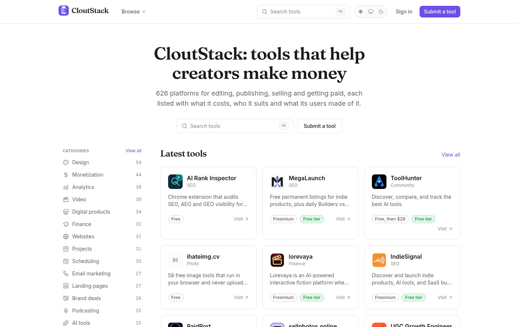
Task: Click the purple Submit a tool button
Action: tap(440, 12)
